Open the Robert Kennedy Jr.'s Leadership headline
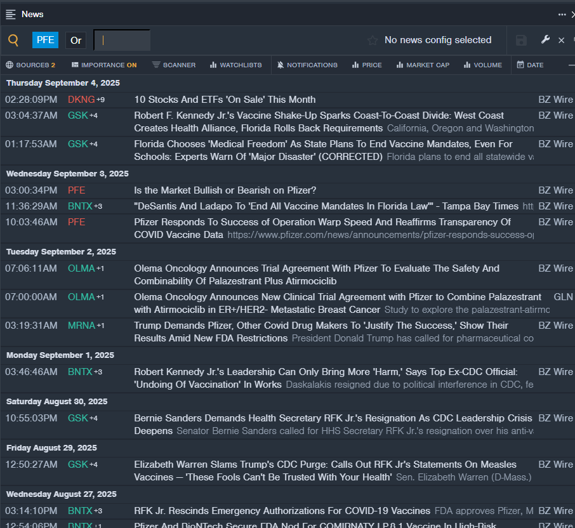 (x=326, y=378)
